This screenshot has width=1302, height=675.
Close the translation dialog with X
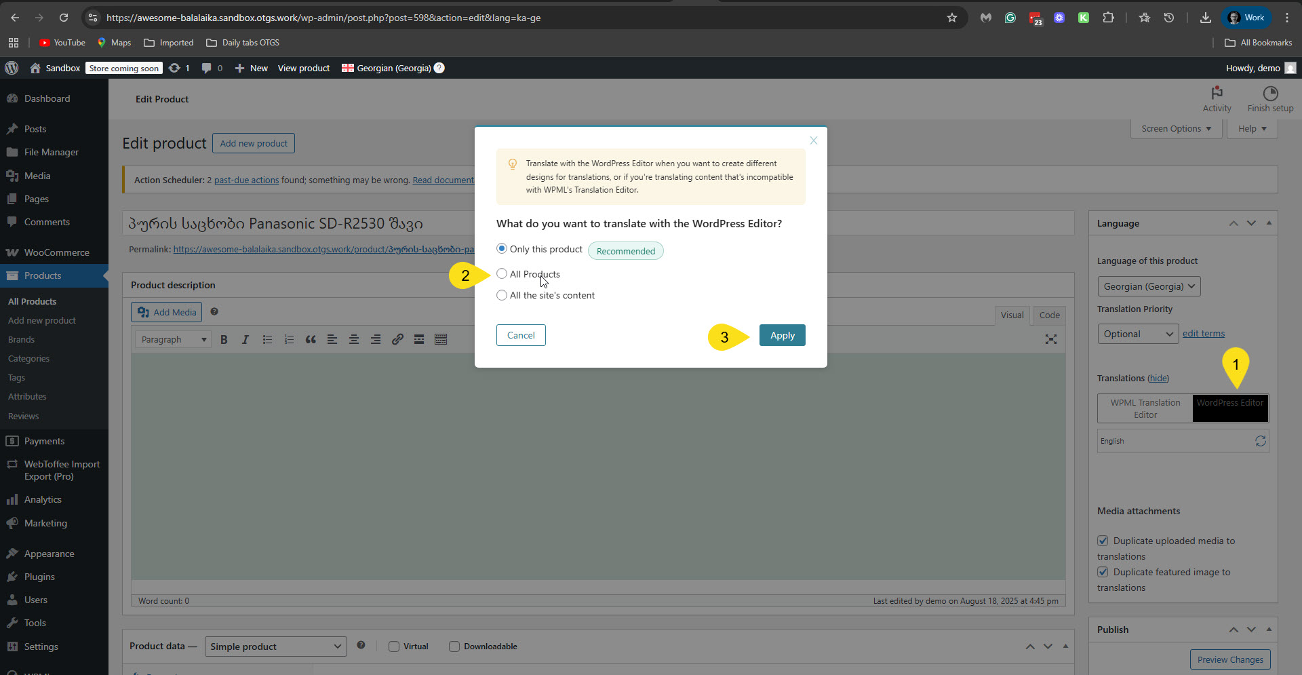(x=813, y=140)
